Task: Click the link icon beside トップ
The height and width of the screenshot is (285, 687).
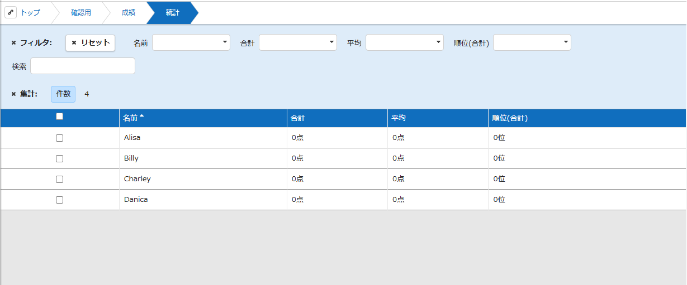Action: pyautogui.click(x=11, y=12)
